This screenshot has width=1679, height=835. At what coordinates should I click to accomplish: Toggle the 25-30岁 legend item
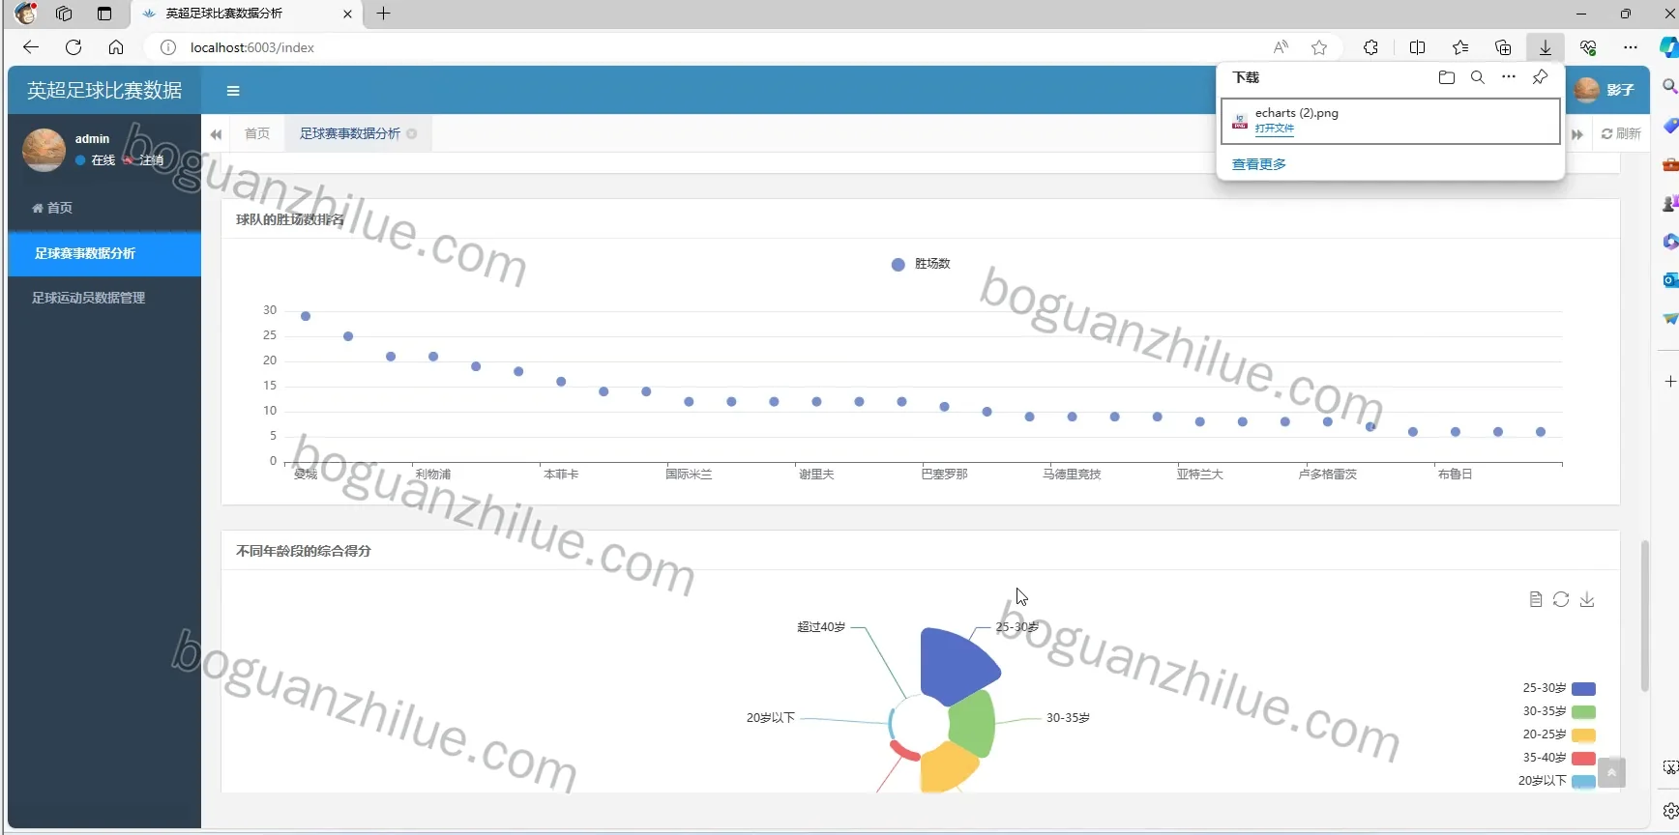[1558, 688]
